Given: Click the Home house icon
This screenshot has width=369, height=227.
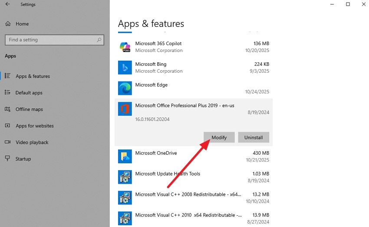Looking at the screenshot, I should (x=8, y=24).
